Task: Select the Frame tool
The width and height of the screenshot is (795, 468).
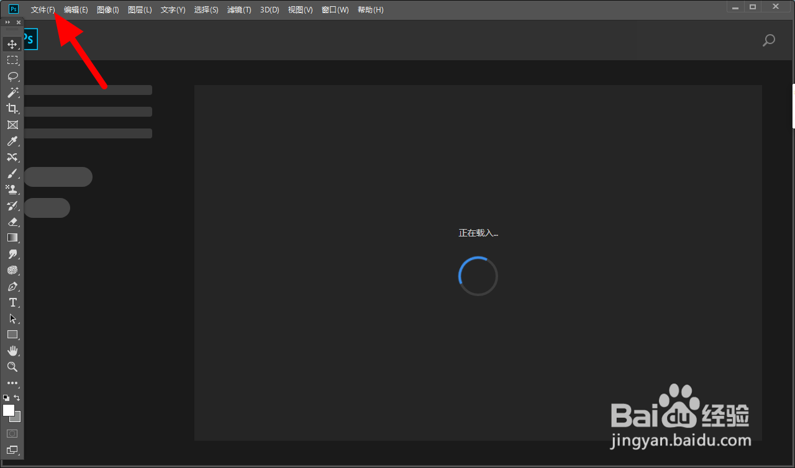Action: (12, 125)
